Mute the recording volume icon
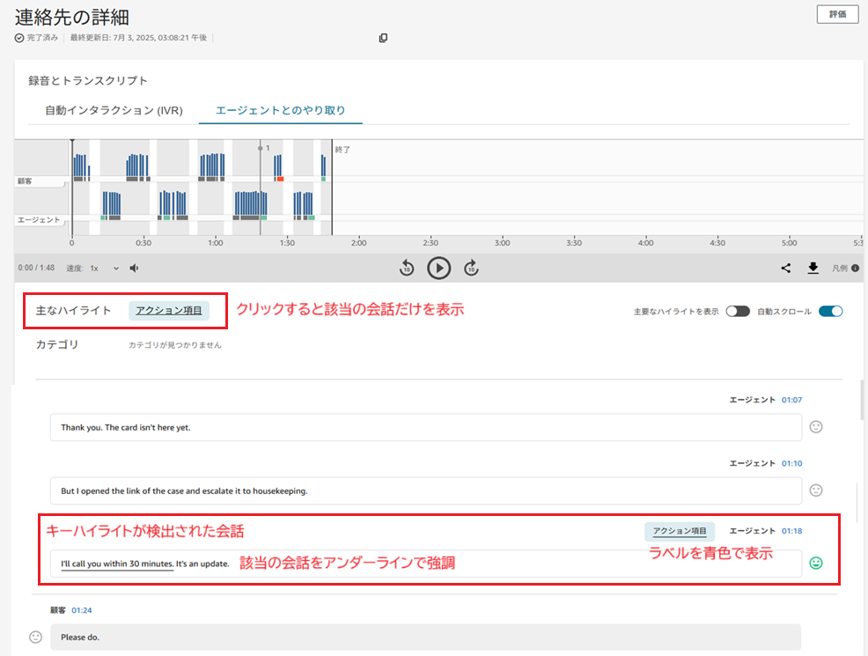868x656 pixels. pyautogui.click(x=134, y=268)
